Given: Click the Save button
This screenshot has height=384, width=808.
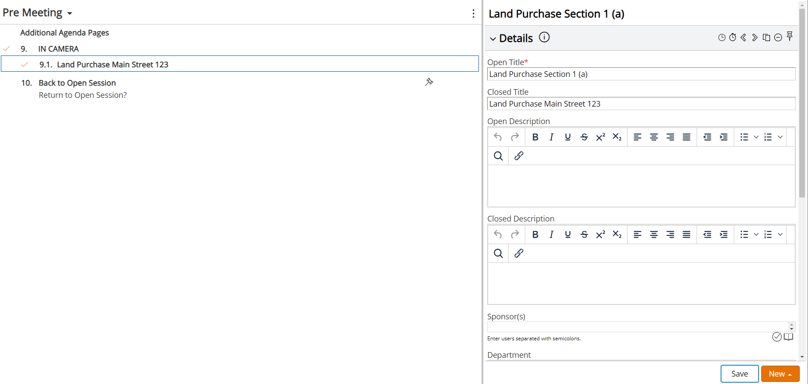Looking at the screenshot, I should (739, 374).
